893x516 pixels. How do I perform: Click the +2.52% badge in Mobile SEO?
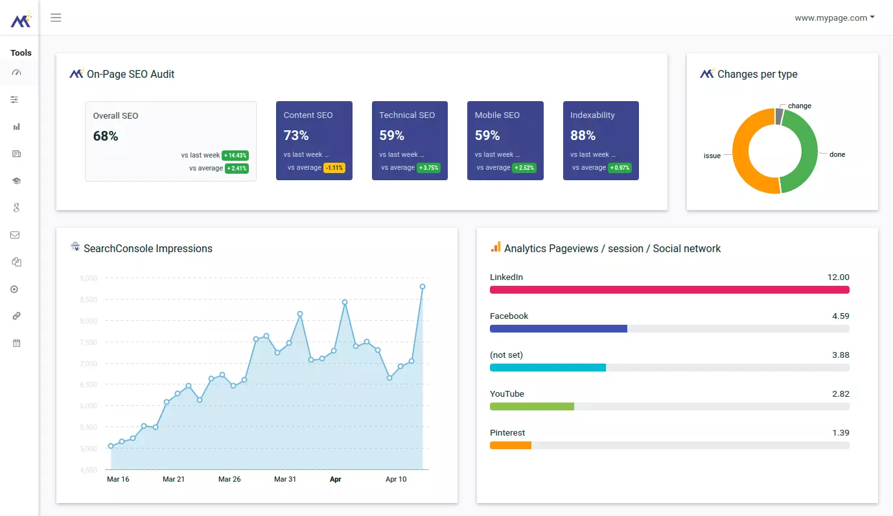pos(524,168)
